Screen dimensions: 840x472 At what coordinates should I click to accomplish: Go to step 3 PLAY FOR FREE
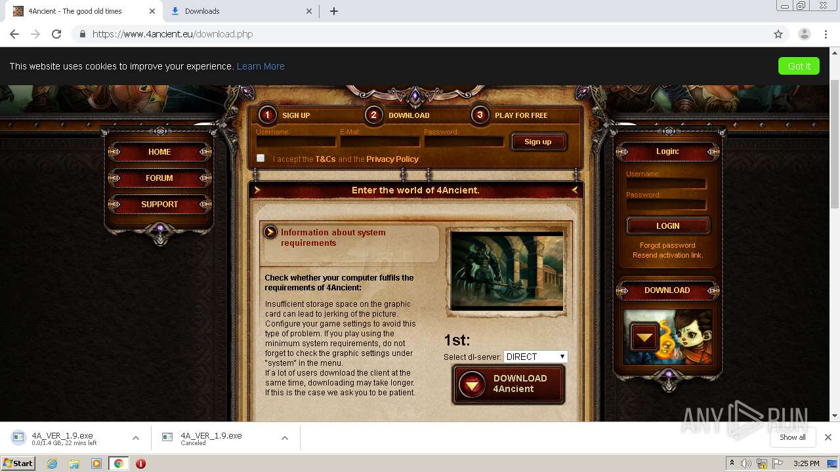point(510,115)
